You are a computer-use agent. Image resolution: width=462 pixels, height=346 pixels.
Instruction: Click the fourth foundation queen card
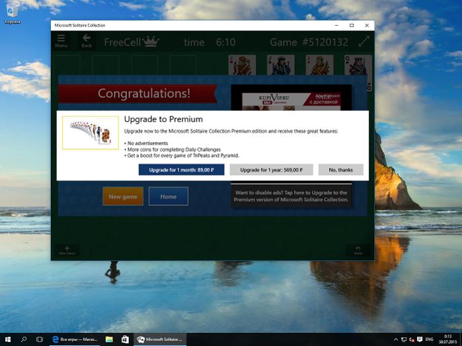coord(358,65)
